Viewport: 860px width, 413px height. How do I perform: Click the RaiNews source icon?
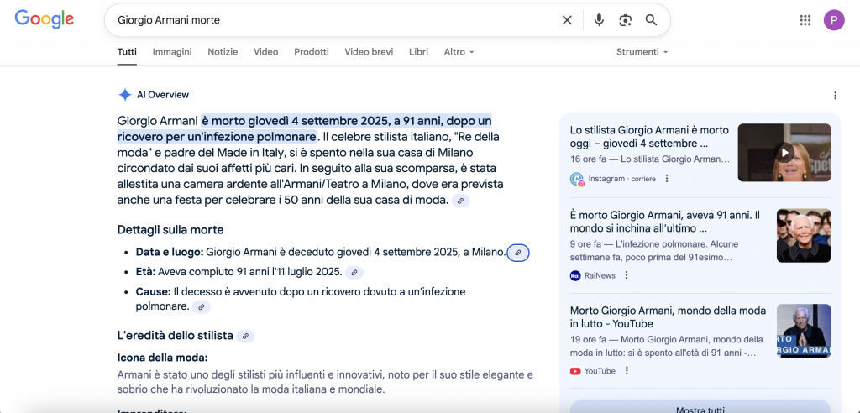575,276
